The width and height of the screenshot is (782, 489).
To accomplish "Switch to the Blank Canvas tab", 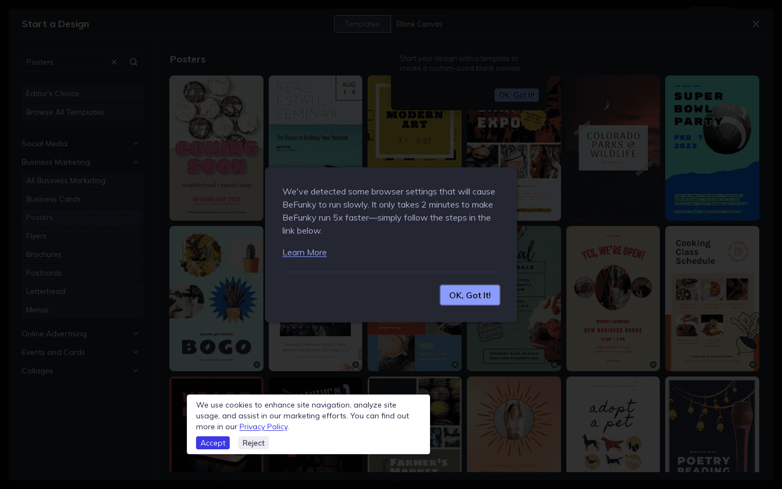I will 419,24.
